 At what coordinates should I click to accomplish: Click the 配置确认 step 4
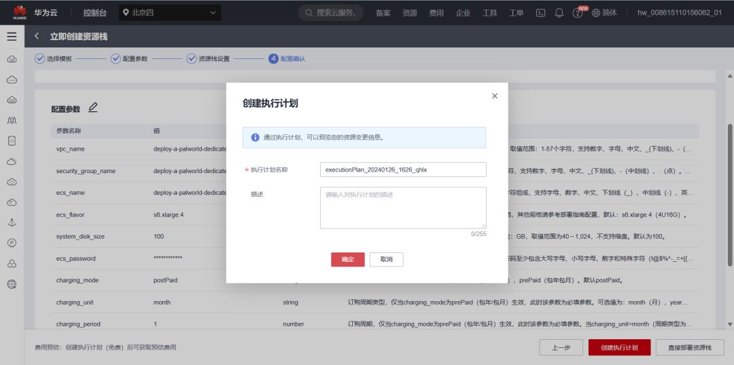[287, 59]
